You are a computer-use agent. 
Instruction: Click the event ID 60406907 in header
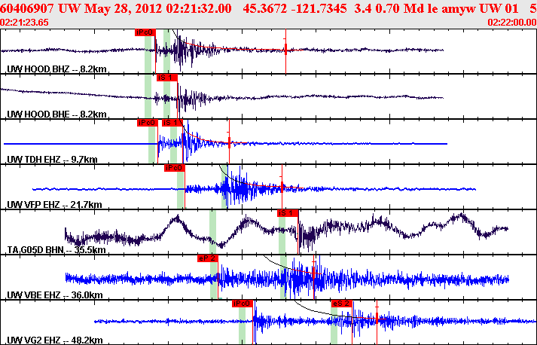pyautogui.click(x=29, y=8)
